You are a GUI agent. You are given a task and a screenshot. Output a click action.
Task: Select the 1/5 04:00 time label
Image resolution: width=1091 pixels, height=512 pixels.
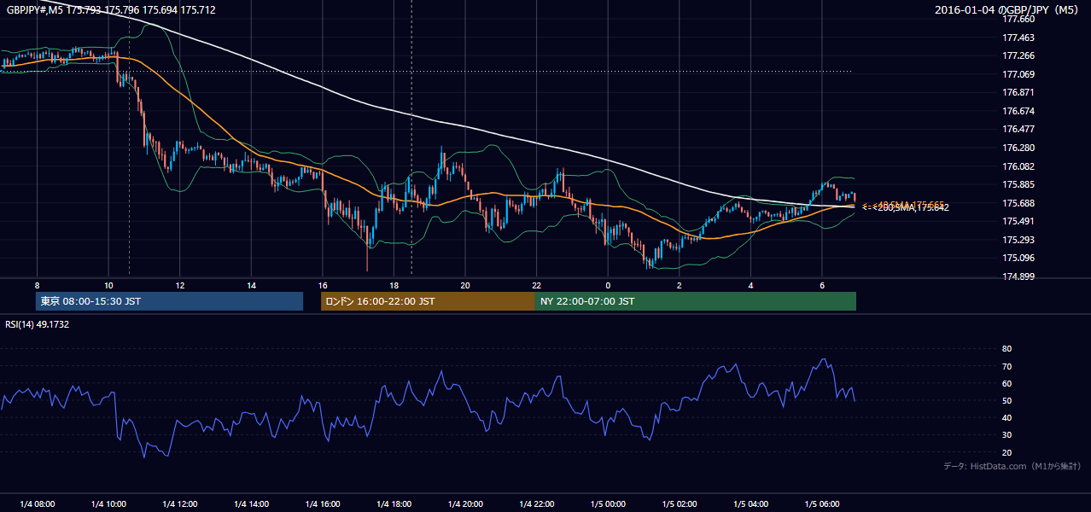click(x=751, y=503)
